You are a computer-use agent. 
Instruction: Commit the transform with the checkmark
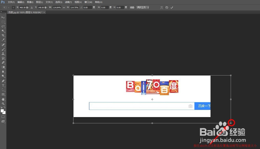coord(172,8)
